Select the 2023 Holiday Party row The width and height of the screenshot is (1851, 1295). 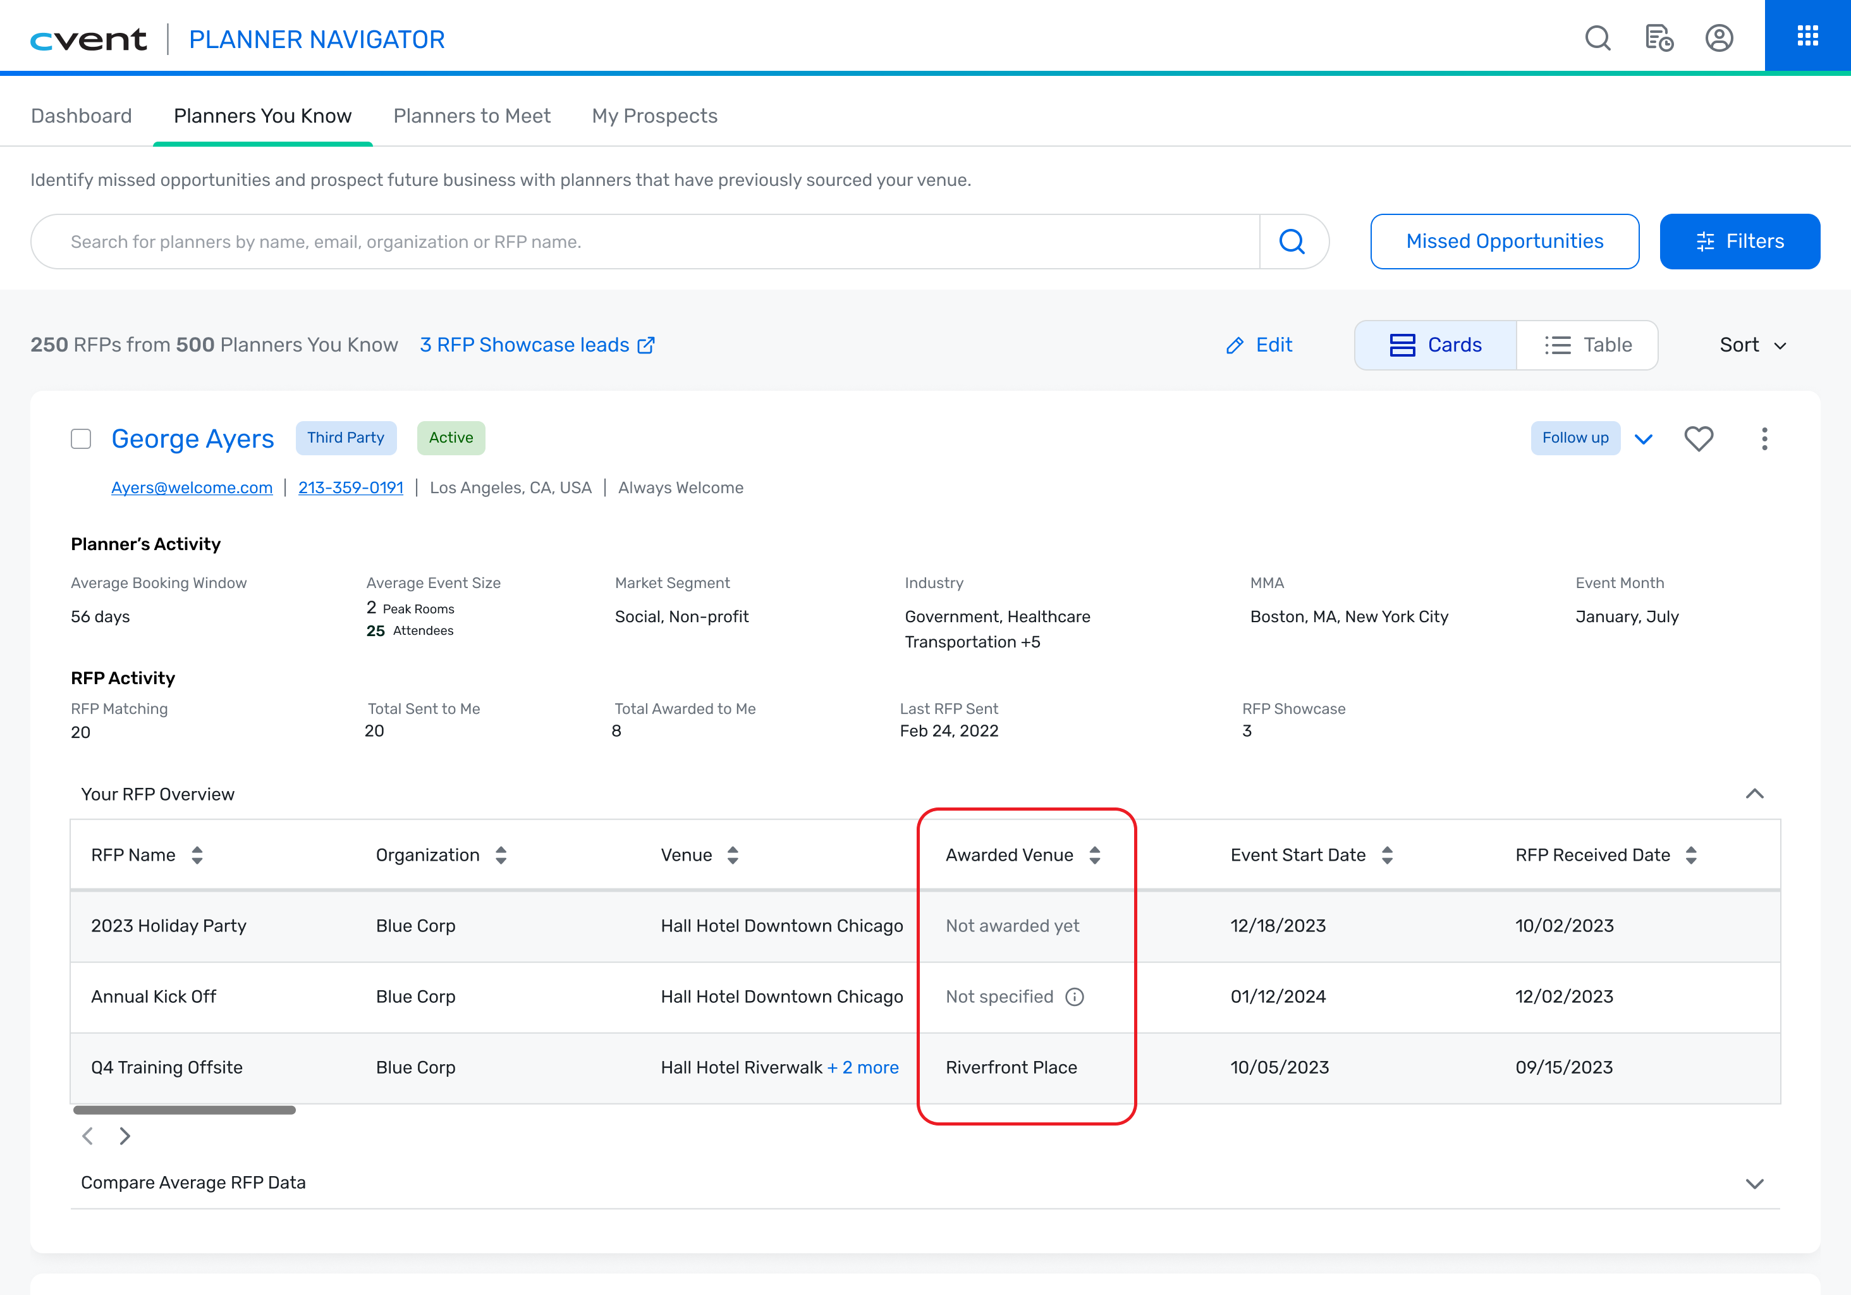[x=925, y=926]
